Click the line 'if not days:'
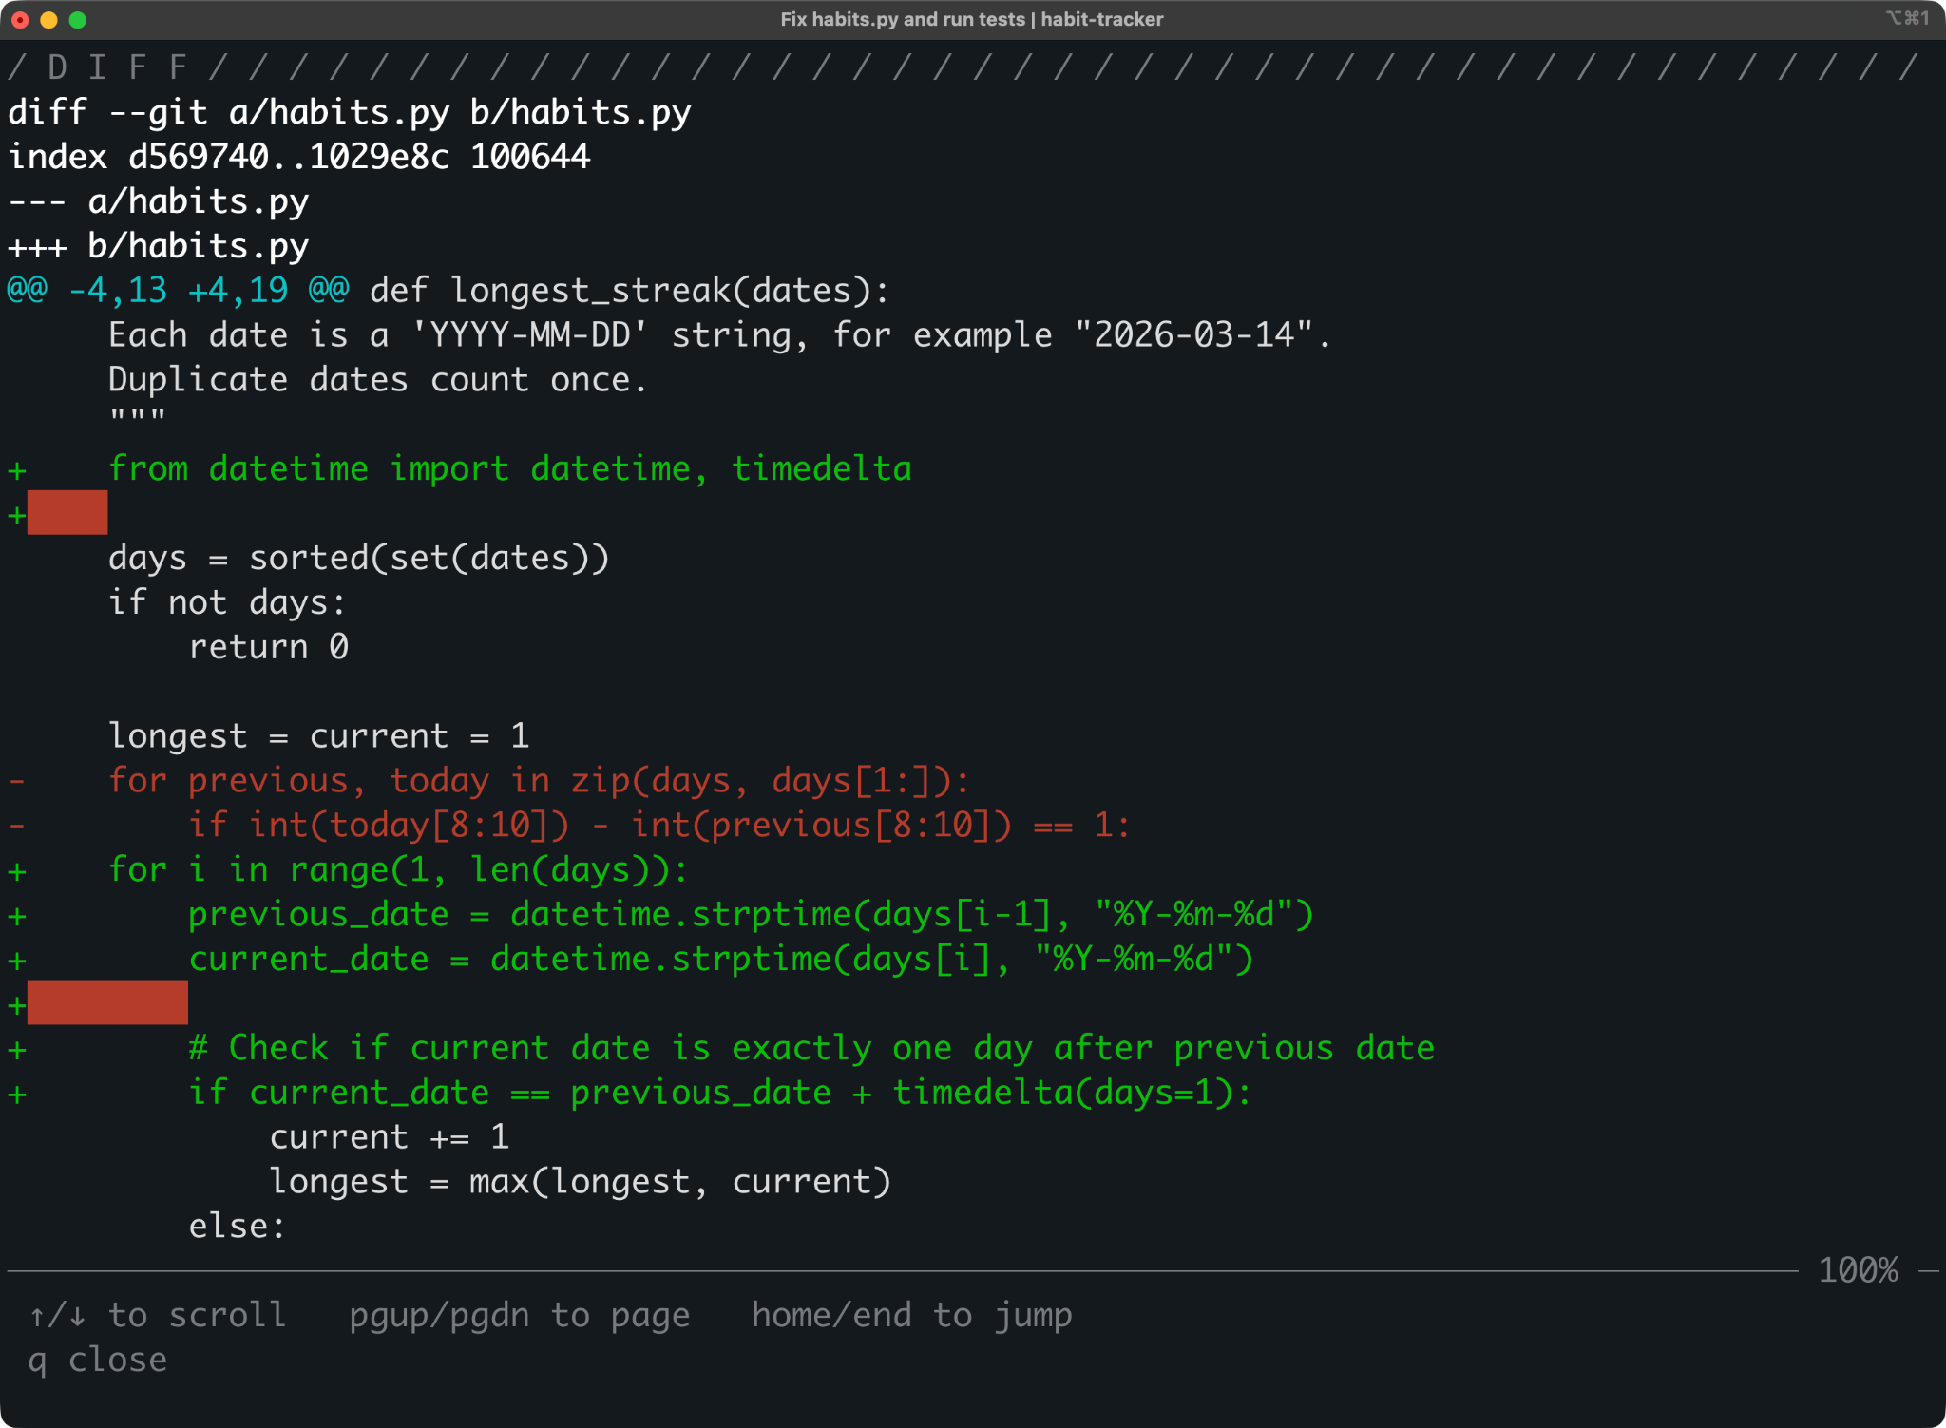The image size is (1946, 1428). pos(227,602)
